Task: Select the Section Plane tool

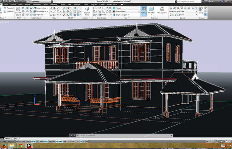Action: coord(87,12)
